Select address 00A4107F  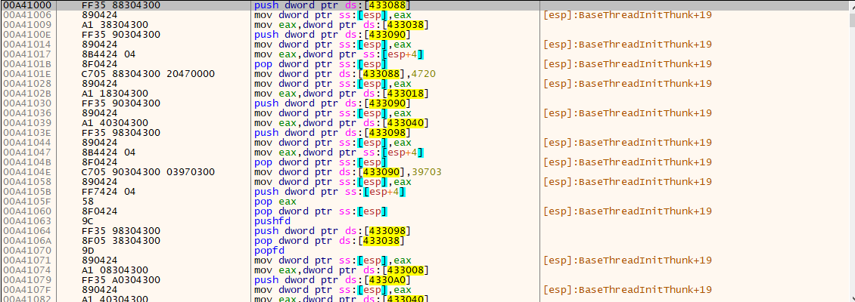26,289
